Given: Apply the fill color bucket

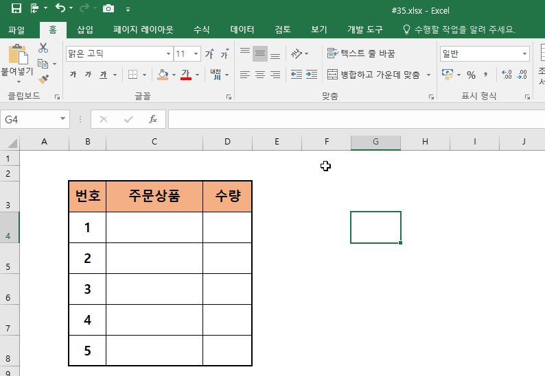Looking at the screenshot, I should pos(163,74).
